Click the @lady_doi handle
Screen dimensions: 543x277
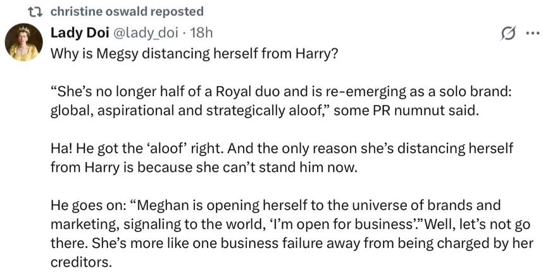[140, 32]
